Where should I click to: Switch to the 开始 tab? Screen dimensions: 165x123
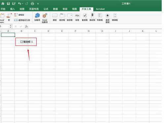(x=3, y=9)
